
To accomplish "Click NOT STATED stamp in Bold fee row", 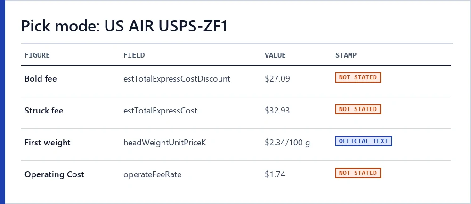I will tap(358, 77).
